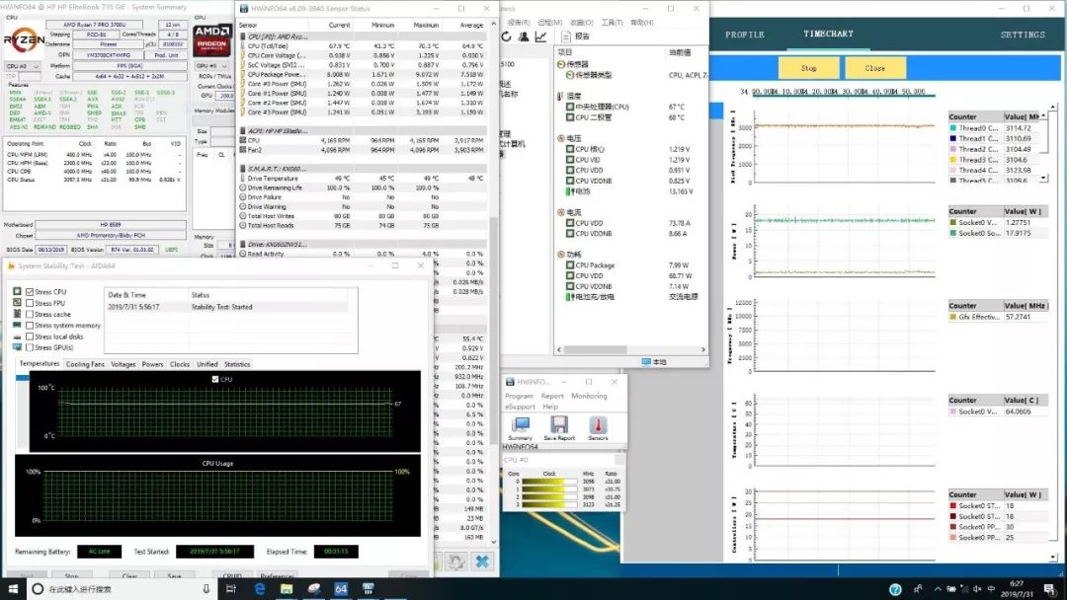This screenshot has width=1067, height=600.
Task: Click the reset clock icon beside blue X
Action: click(455, 562)
